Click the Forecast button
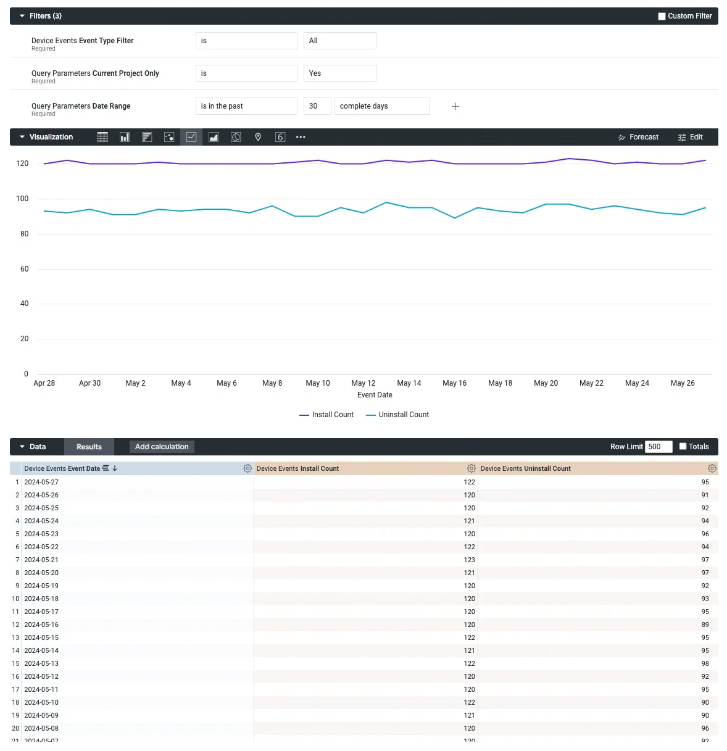 click(639, 137)
